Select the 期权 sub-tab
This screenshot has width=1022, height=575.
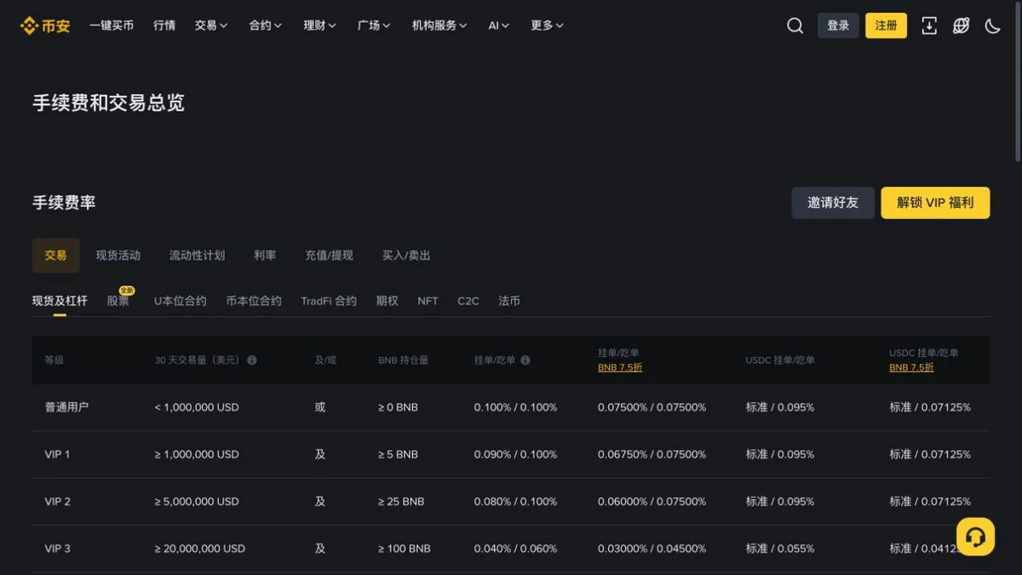click(x=388, y=301)
